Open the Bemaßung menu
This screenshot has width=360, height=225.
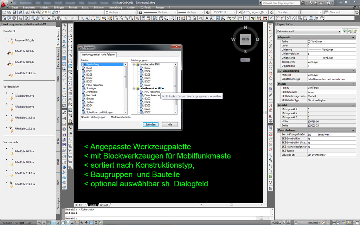pos(115,7)
